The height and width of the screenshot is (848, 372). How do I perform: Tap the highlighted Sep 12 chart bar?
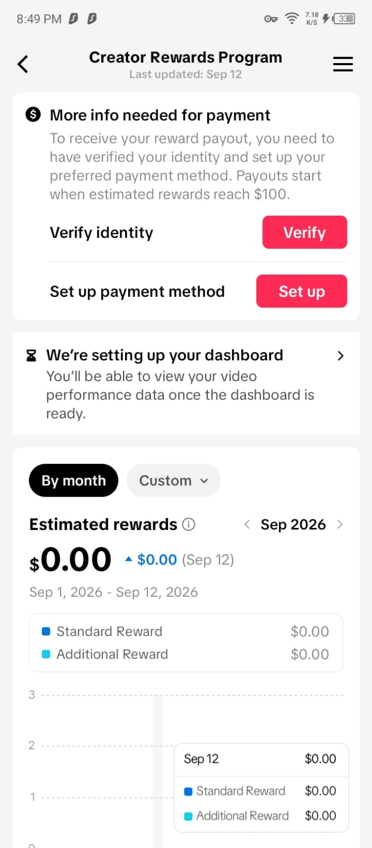(157, 771)
